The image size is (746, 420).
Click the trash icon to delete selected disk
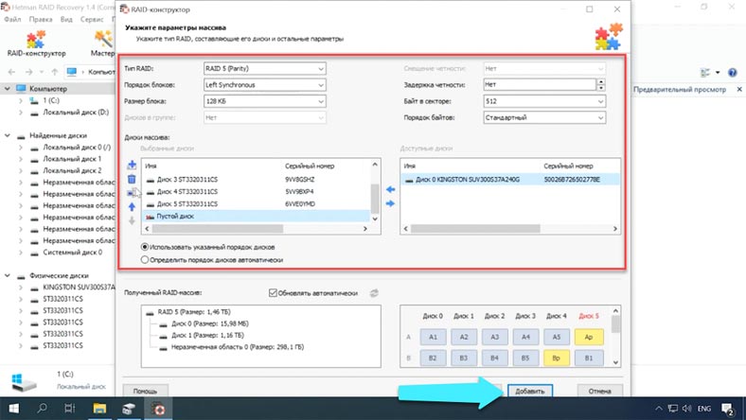pos(132,179)
